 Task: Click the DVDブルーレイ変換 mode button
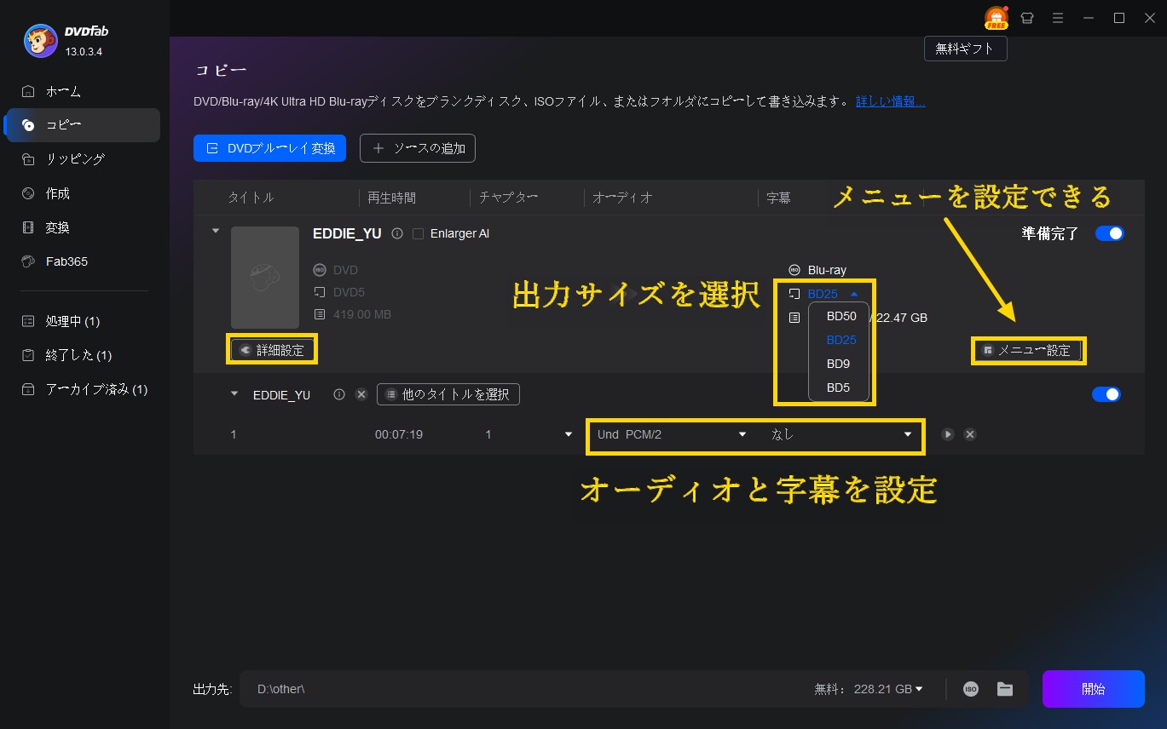coord(269,148)
